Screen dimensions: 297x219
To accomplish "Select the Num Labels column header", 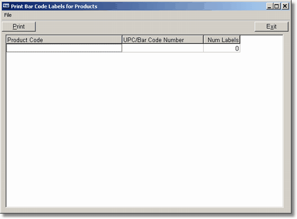I will click(x=222, y=40).
